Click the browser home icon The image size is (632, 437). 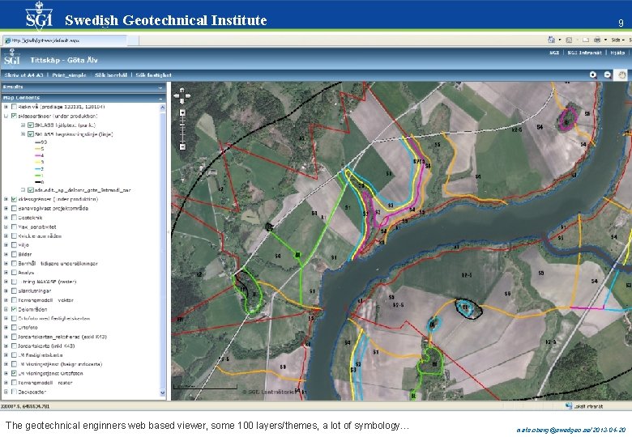click(x=552, y=40)
